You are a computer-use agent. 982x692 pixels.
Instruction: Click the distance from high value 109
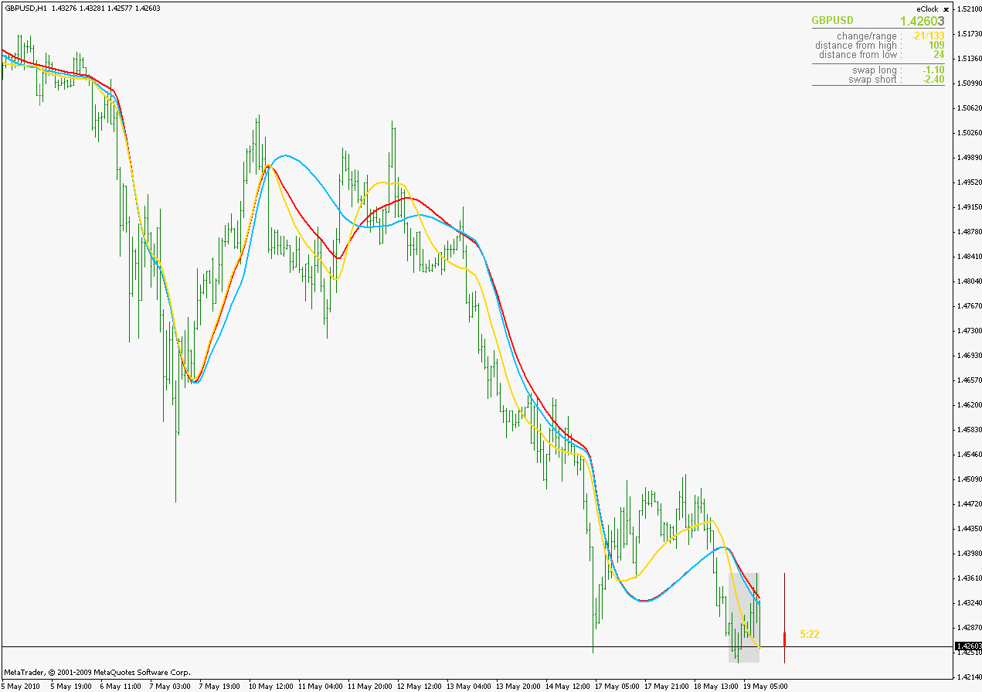[936, 46]
